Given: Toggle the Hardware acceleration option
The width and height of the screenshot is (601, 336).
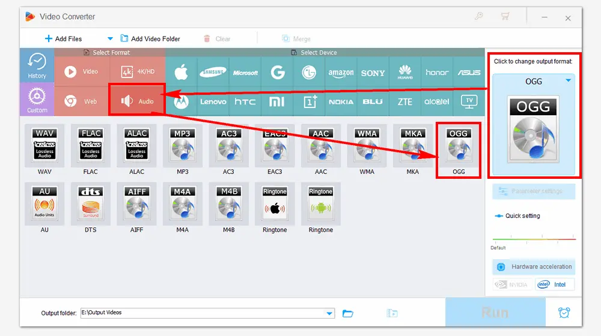Looking at the screenshot, I should tap(534, 266).
